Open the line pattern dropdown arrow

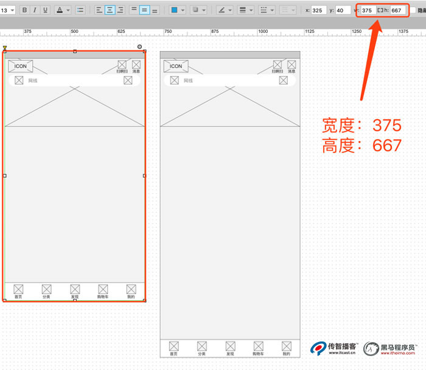(272, 10)
